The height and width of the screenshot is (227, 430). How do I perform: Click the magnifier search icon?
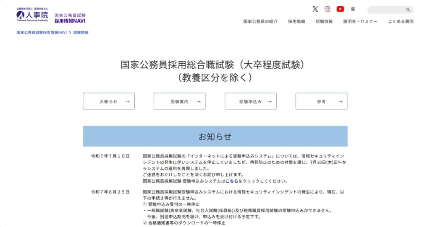pyautogui.click(x=408, y=10)
